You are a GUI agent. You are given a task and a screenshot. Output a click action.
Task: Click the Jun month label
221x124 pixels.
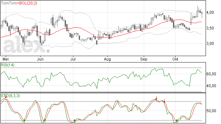pyautogui.click(x=40, y=59)
